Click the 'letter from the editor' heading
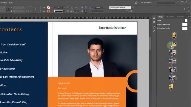 point(112,28)
